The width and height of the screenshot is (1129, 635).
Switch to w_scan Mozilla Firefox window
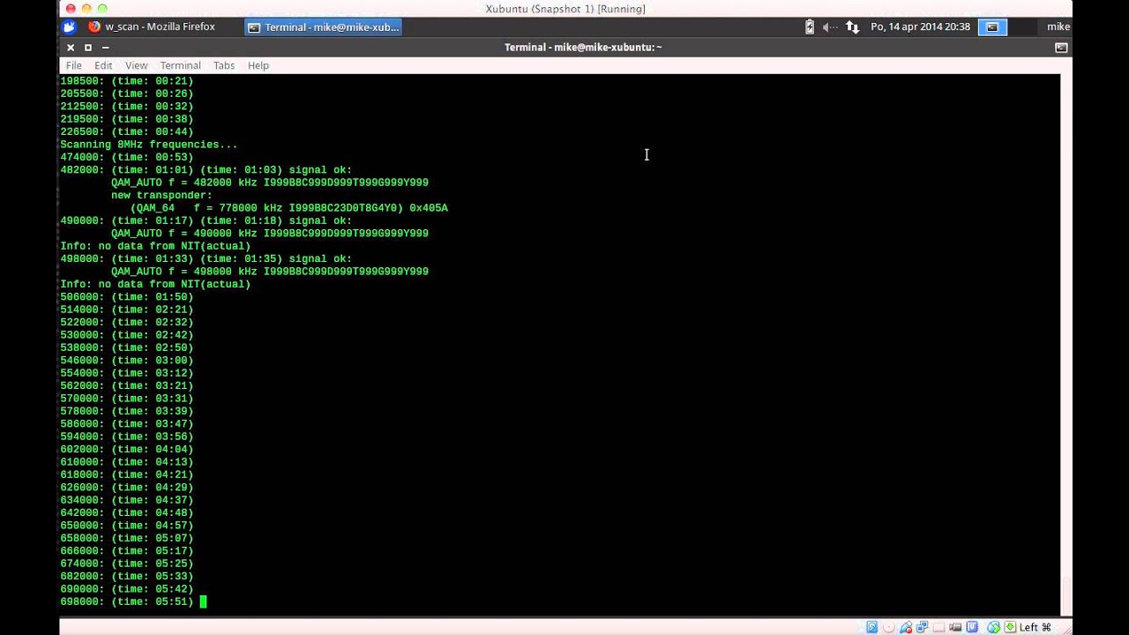pos(152,26)
